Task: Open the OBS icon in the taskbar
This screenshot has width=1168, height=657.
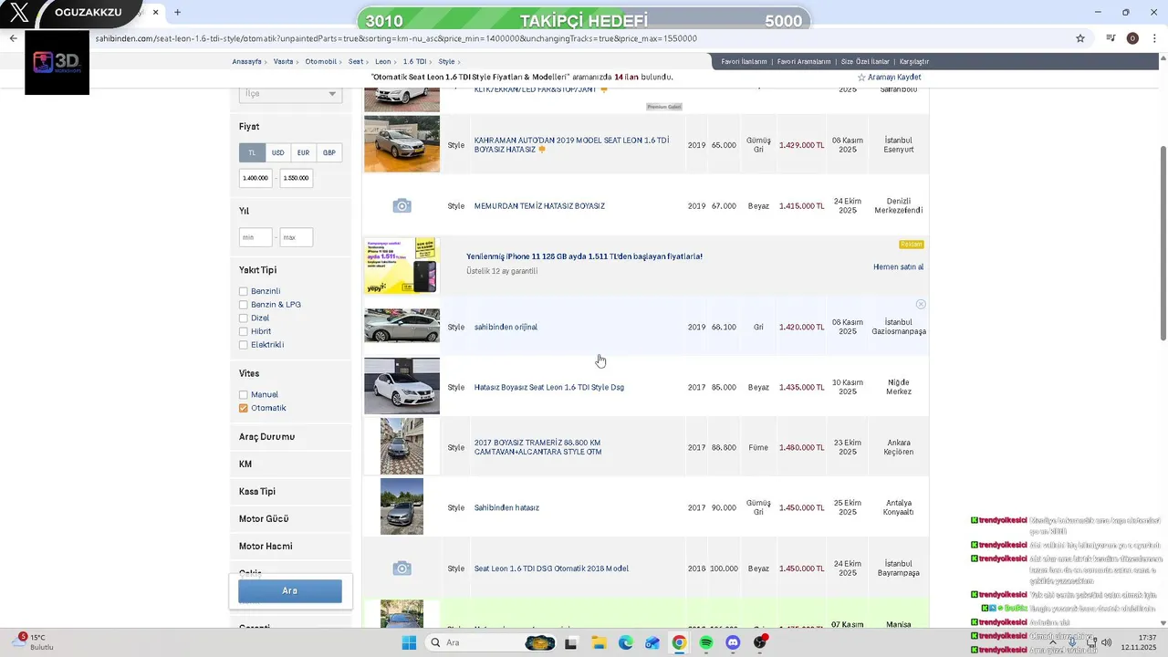Action: click(760, 642)
